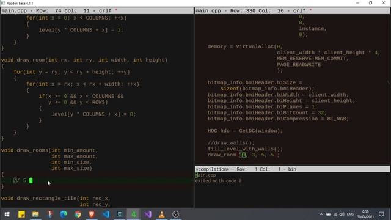The height and width of the screenshot is (220, 391).
Task: Open OBS Studio from the taskbar
Action: point(175,215)
